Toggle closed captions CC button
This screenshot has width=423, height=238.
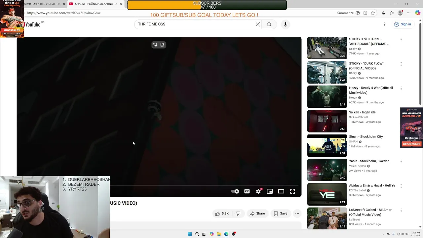247,191
